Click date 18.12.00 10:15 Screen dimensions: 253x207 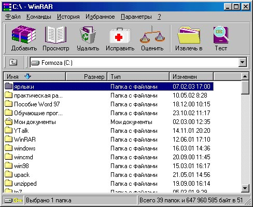click(191, 104)
